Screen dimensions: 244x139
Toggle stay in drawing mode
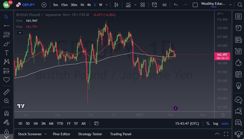pos(6,122)
